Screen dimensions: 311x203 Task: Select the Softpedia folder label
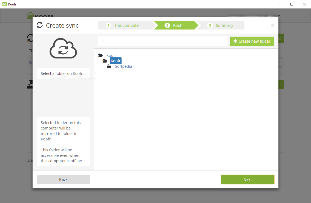[123, 66]
